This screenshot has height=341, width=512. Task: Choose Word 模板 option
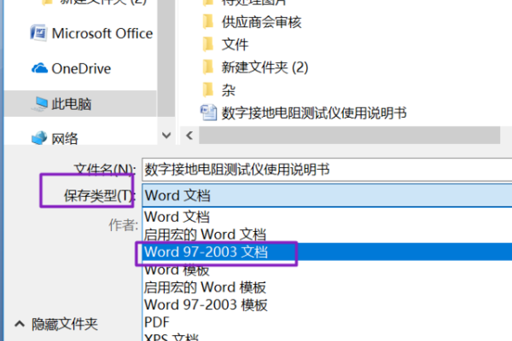328,269
